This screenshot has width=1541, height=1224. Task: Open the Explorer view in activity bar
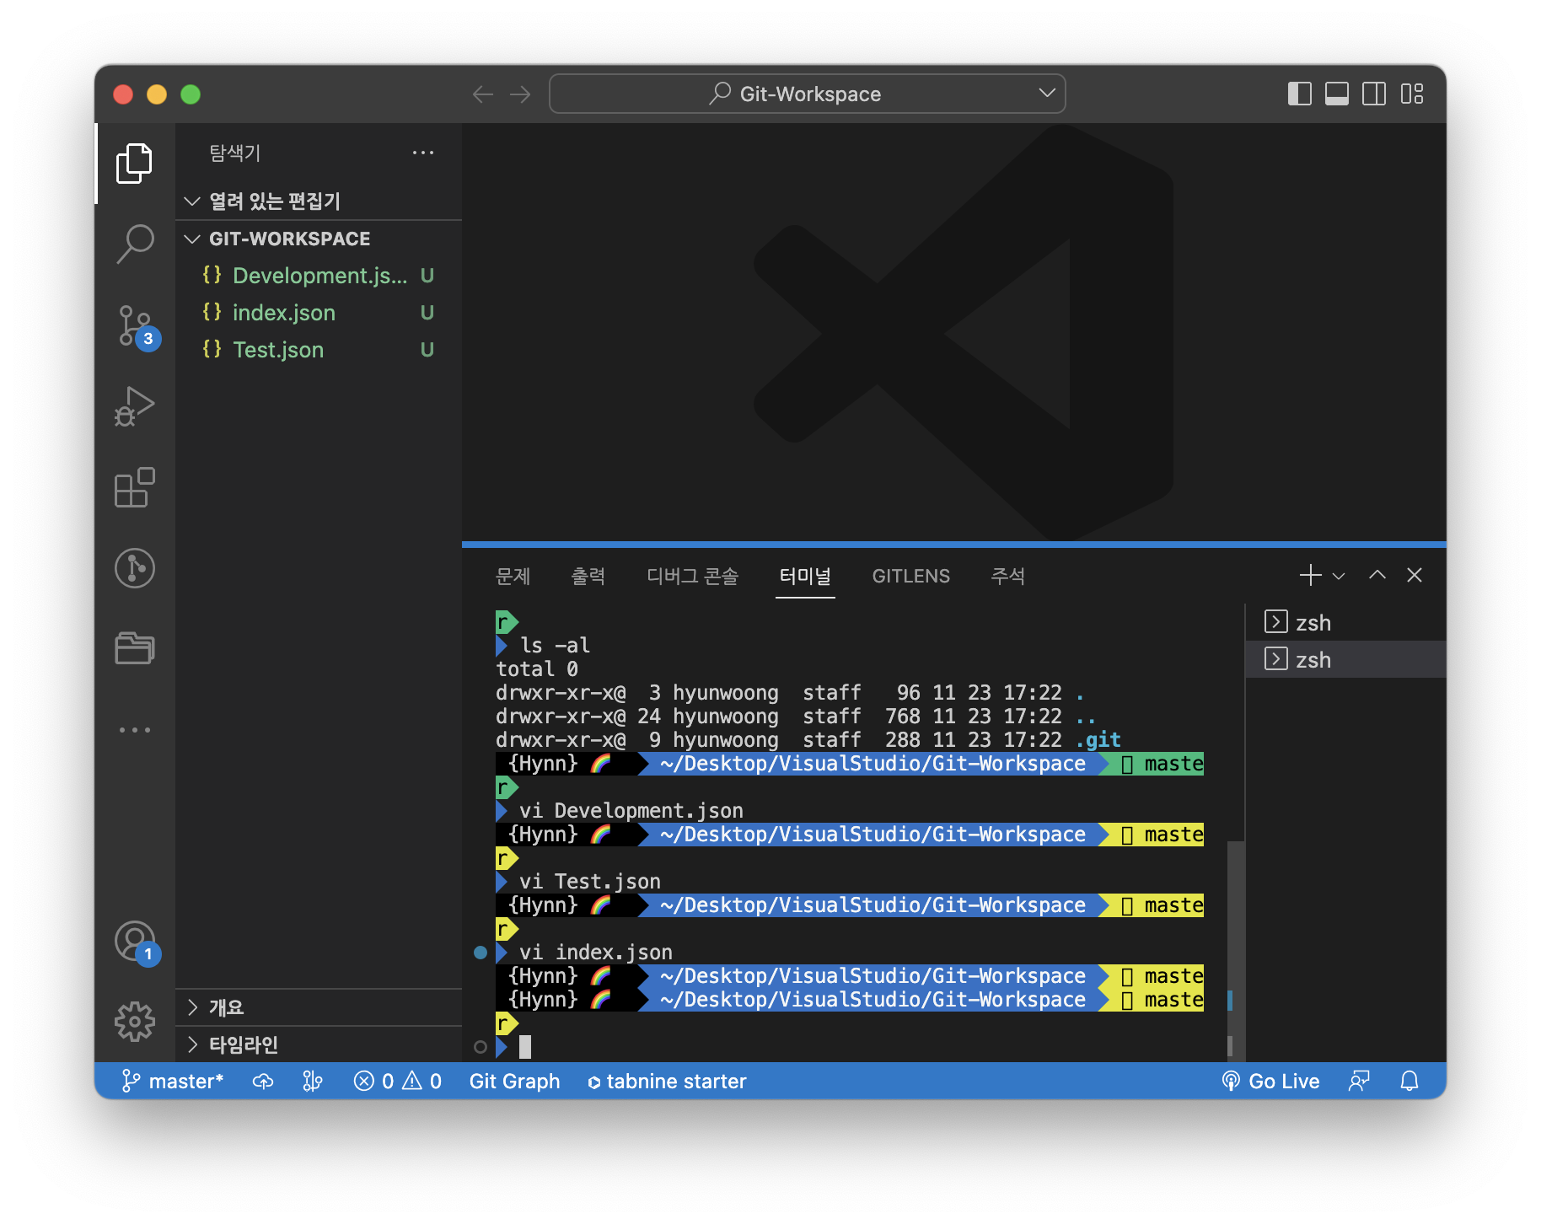[134, 164]
